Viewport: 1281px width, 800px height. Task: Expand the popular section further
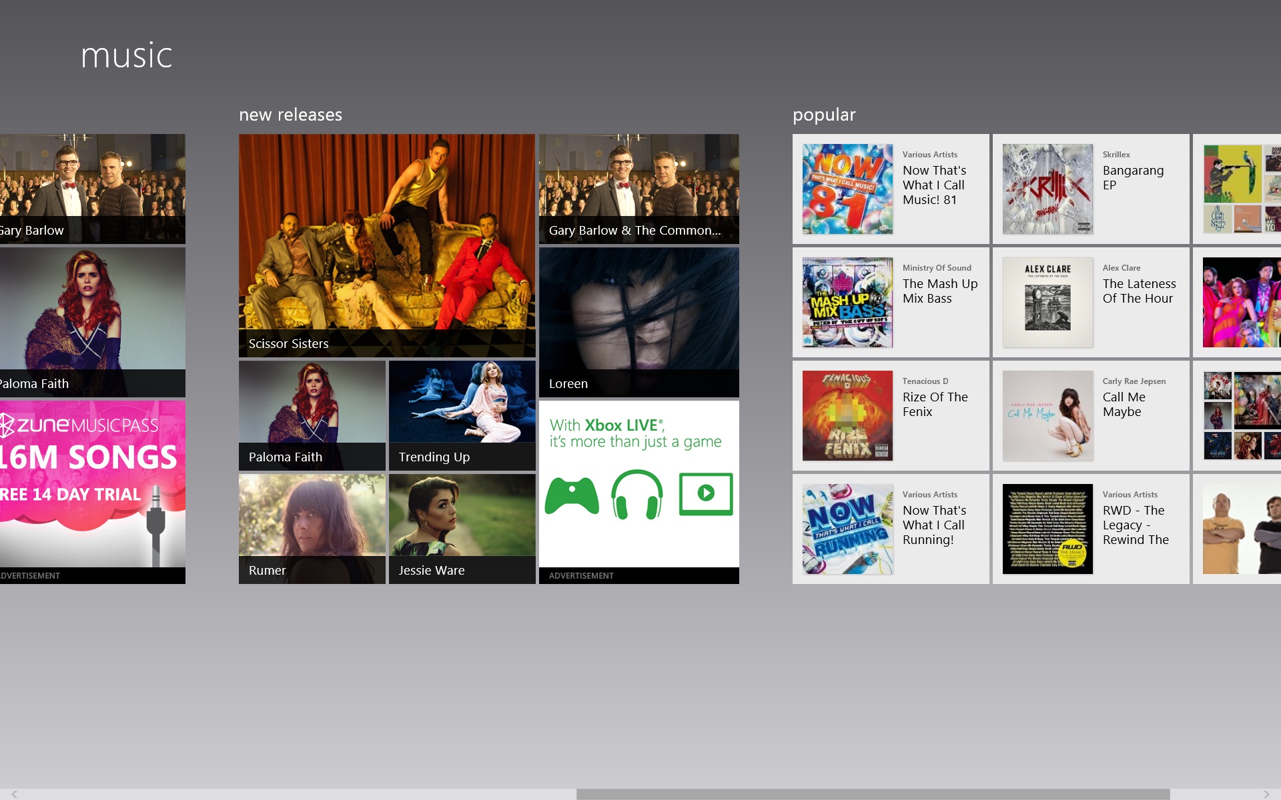click(x=823, y=113)
